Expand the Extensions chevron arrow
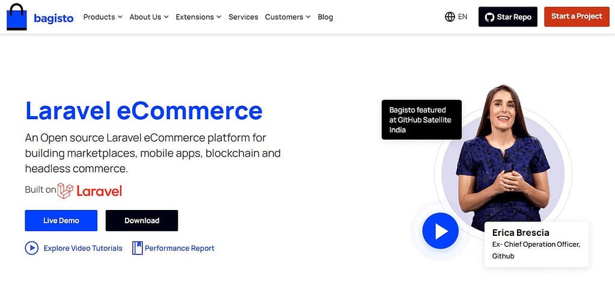The height and width of the screenshot is (287, 615). [x=219, y=17]
